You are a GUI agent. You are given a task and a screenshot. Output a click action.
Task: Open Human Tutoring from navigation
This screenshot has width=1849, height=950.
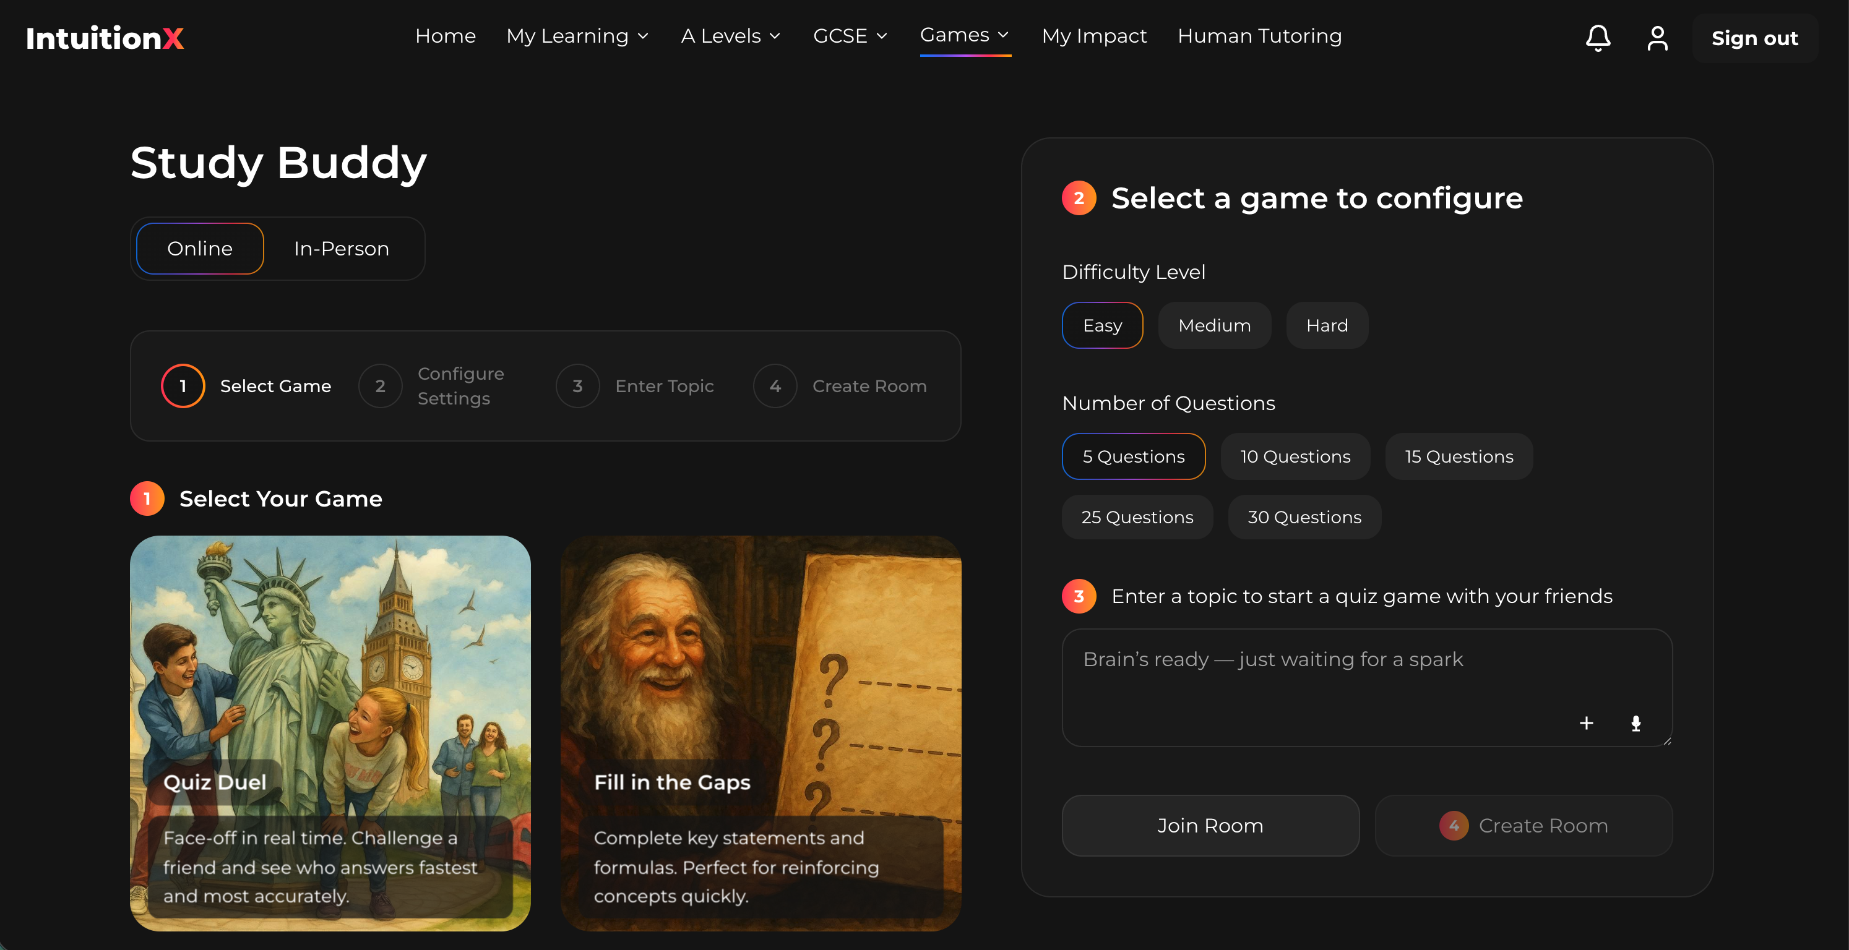(1259, 36)
